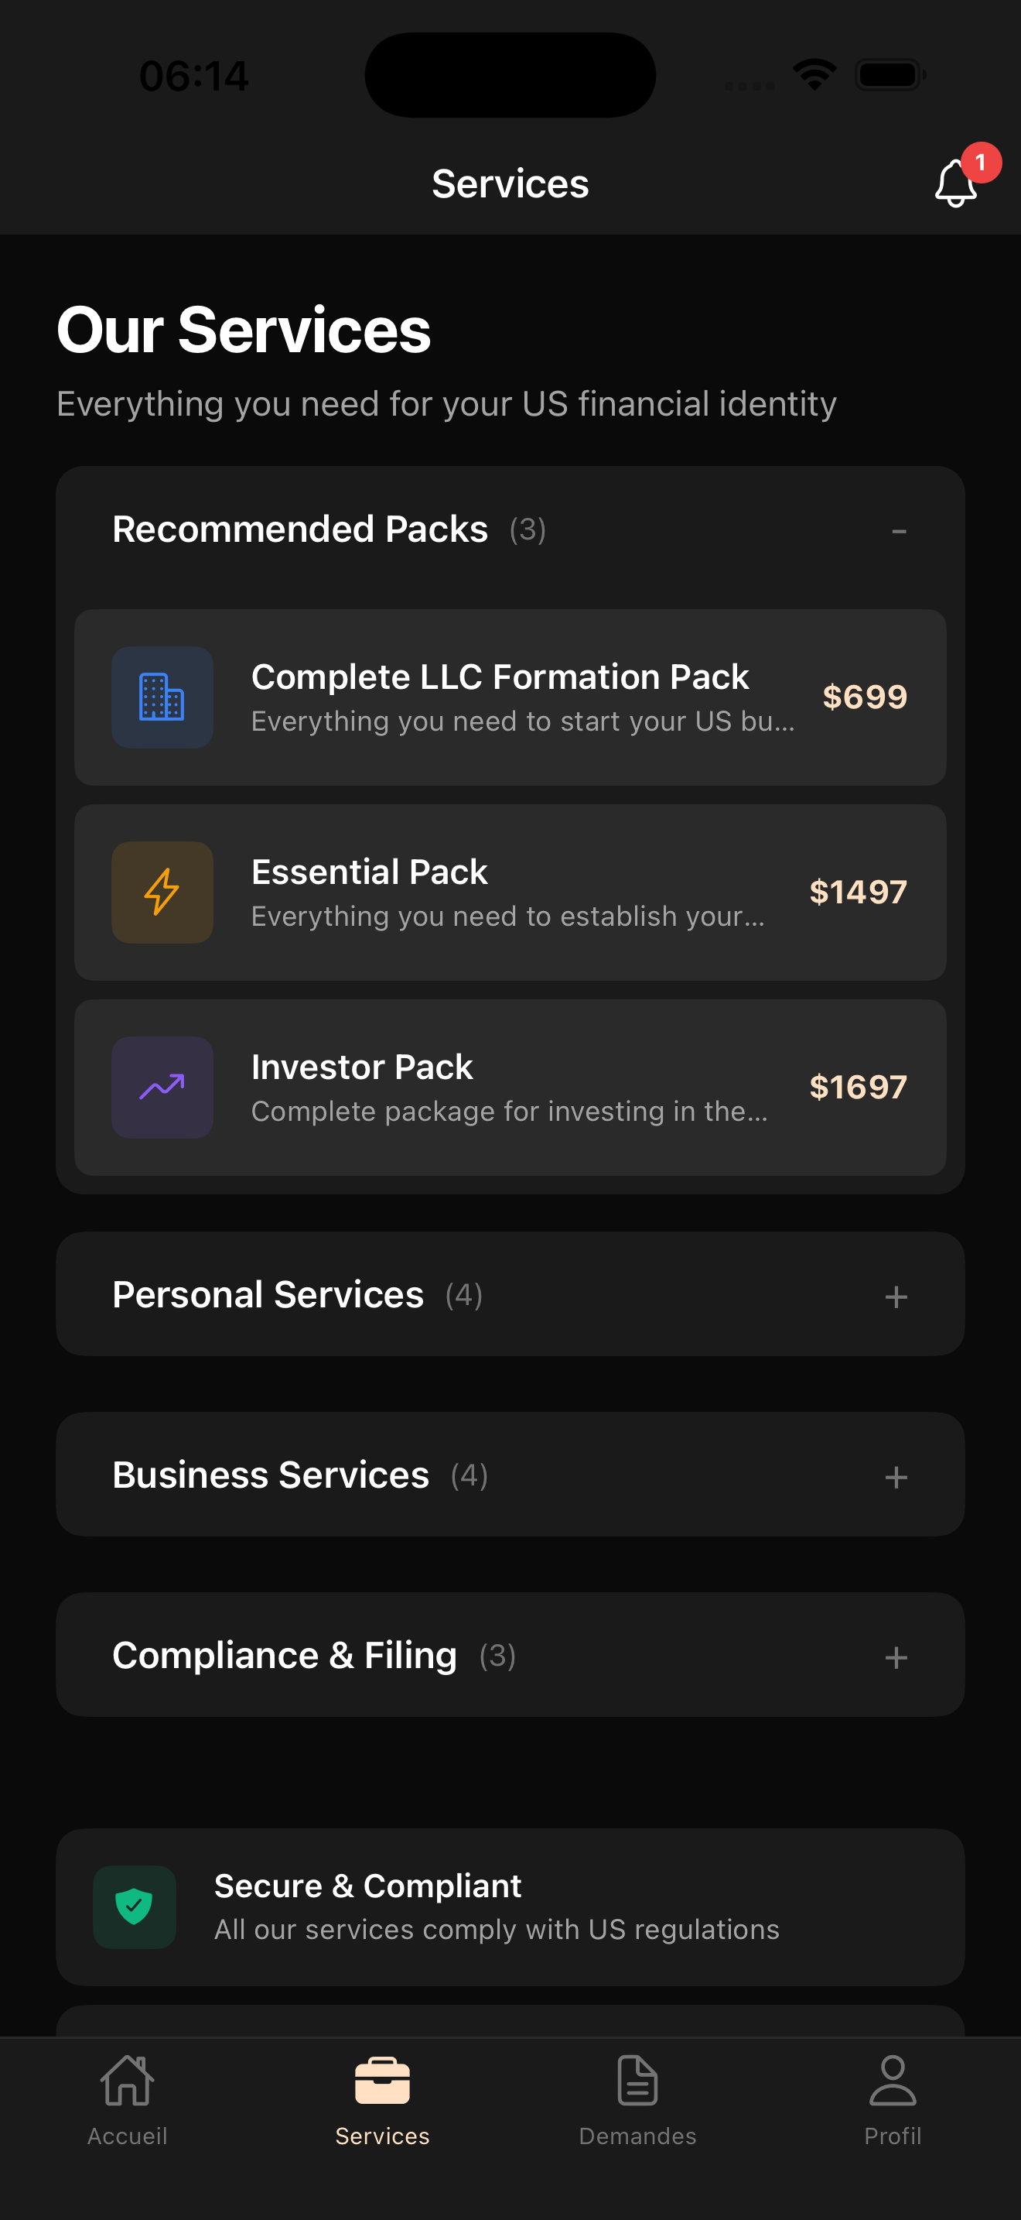Tap the Profil person icon
Viewport: 1021px width, 2220px height.
point(893,2081)
